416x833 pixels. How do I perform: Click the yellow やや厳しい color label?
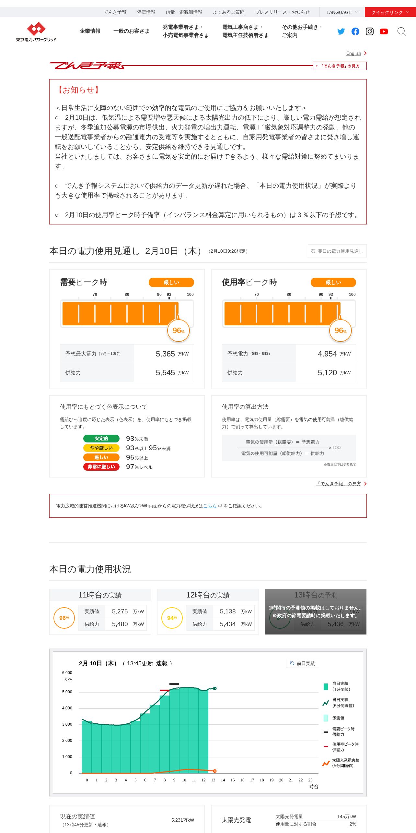pos(101,448)
